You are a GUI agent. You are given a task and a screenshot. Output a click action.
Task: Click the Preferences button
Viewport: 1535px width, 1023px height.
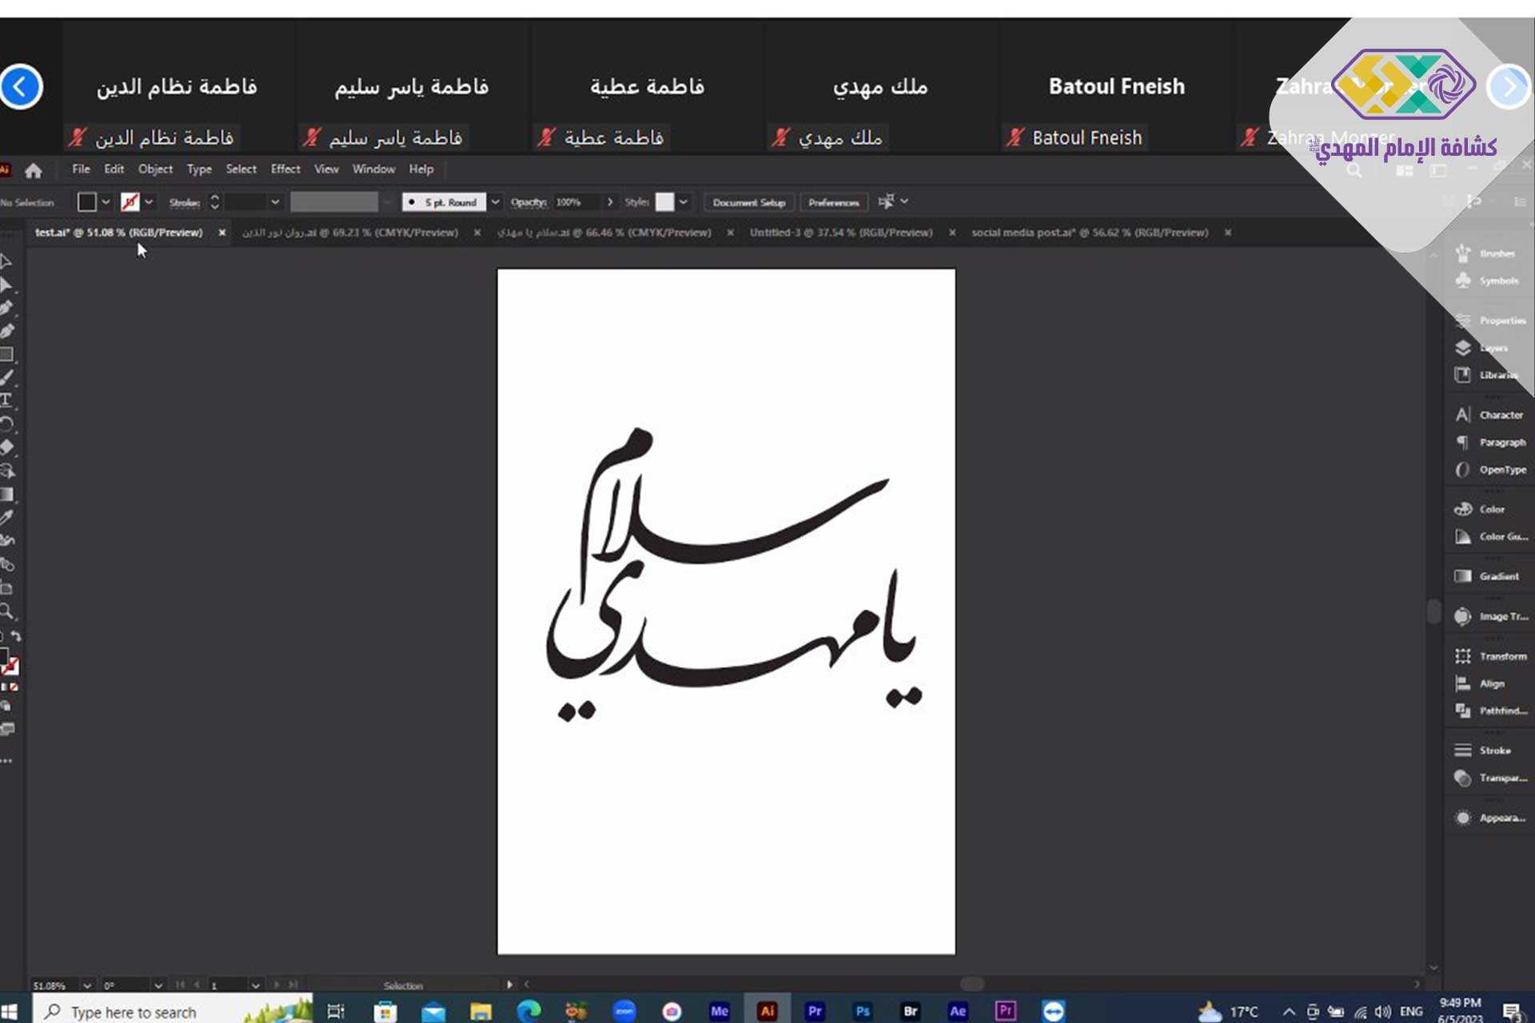[x=833, y=202]
